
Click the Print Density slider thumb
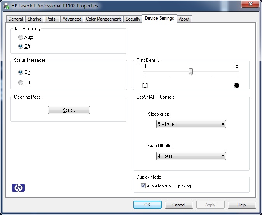coord(191,71)
